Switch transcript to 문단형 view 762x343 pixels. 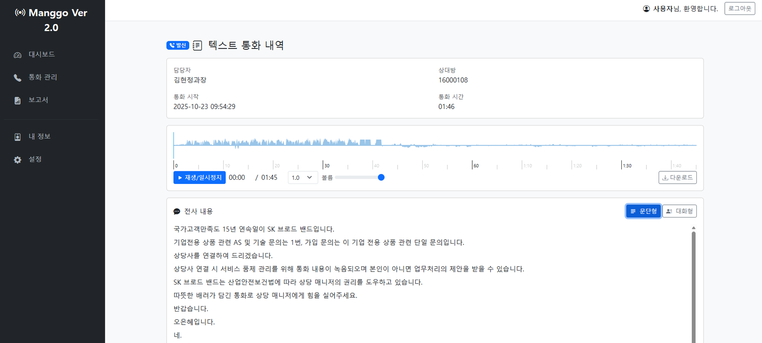(x=643, y=211)
